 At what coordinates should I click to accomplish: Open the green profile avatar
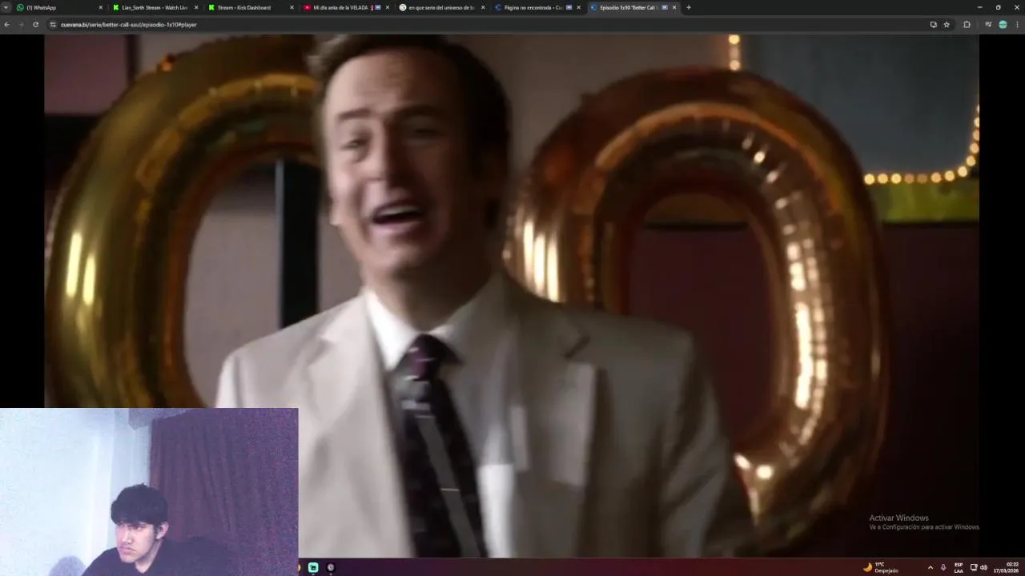(1003, 25)
